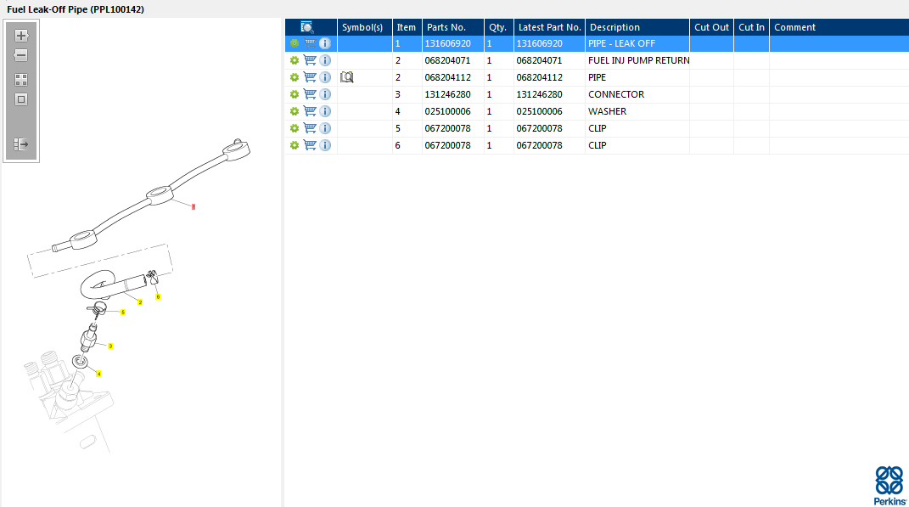The image size is (909, 507).
Task: Sort by Qty. column header
Action: pos(498,27)
